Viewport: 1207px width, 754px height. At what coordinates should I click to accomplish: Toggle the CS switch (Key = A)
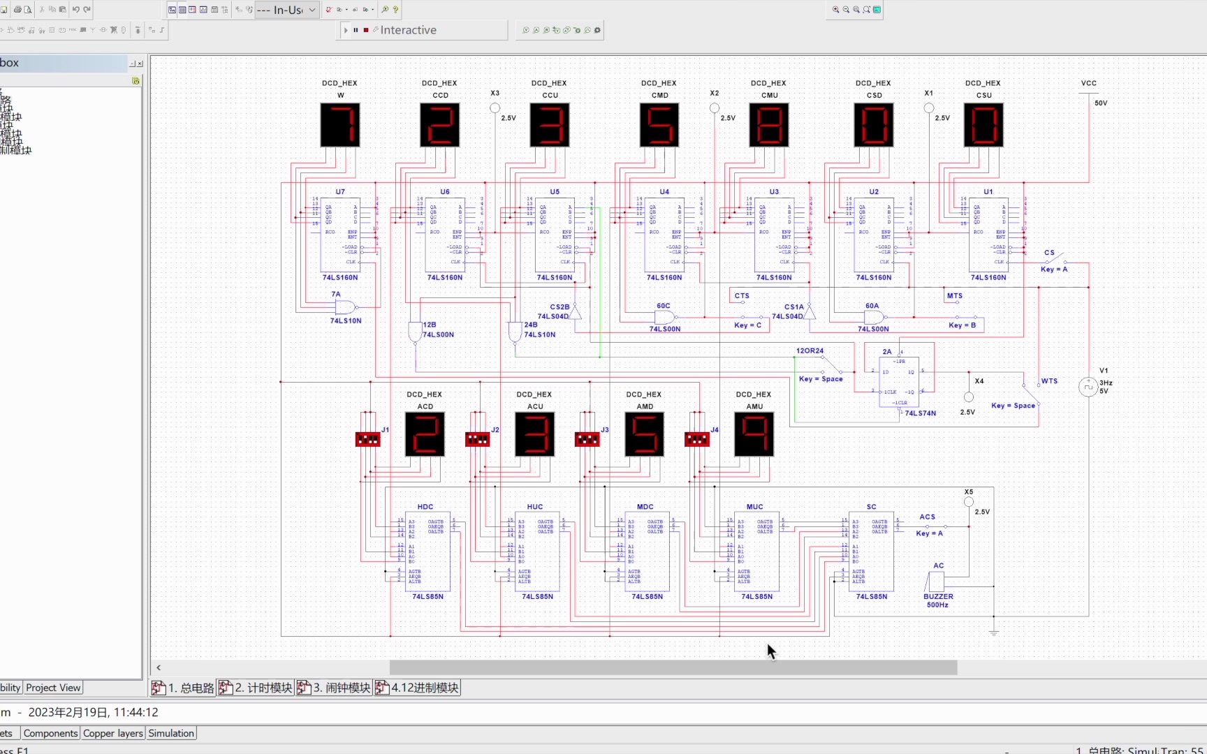(1055, 260)
